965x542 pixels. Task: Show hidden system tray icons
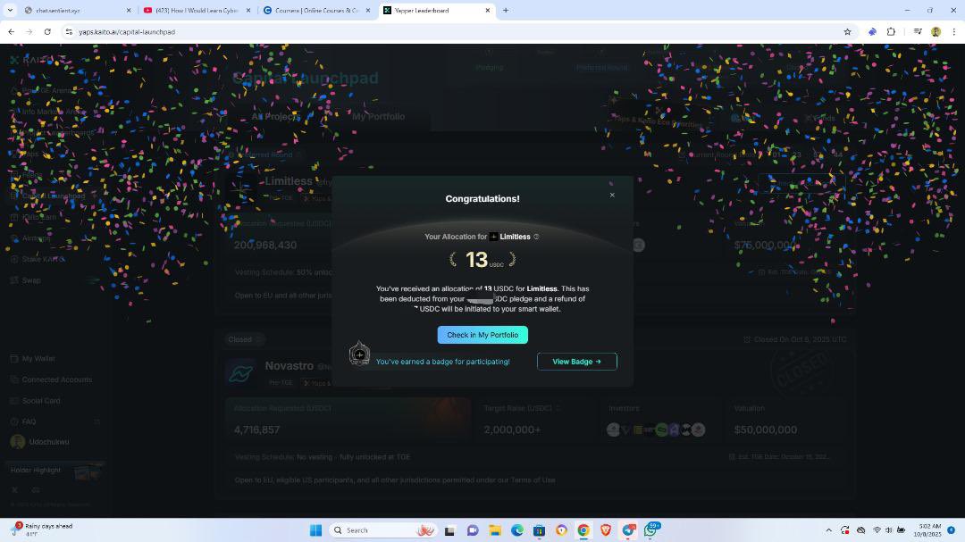pos(828,530)
